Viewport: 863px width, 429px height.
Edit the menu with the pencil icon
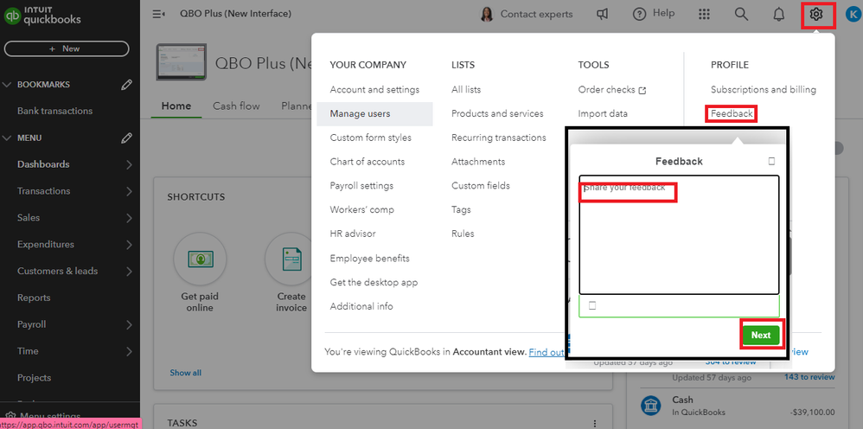pyautogui.click(x=126, y=138)
